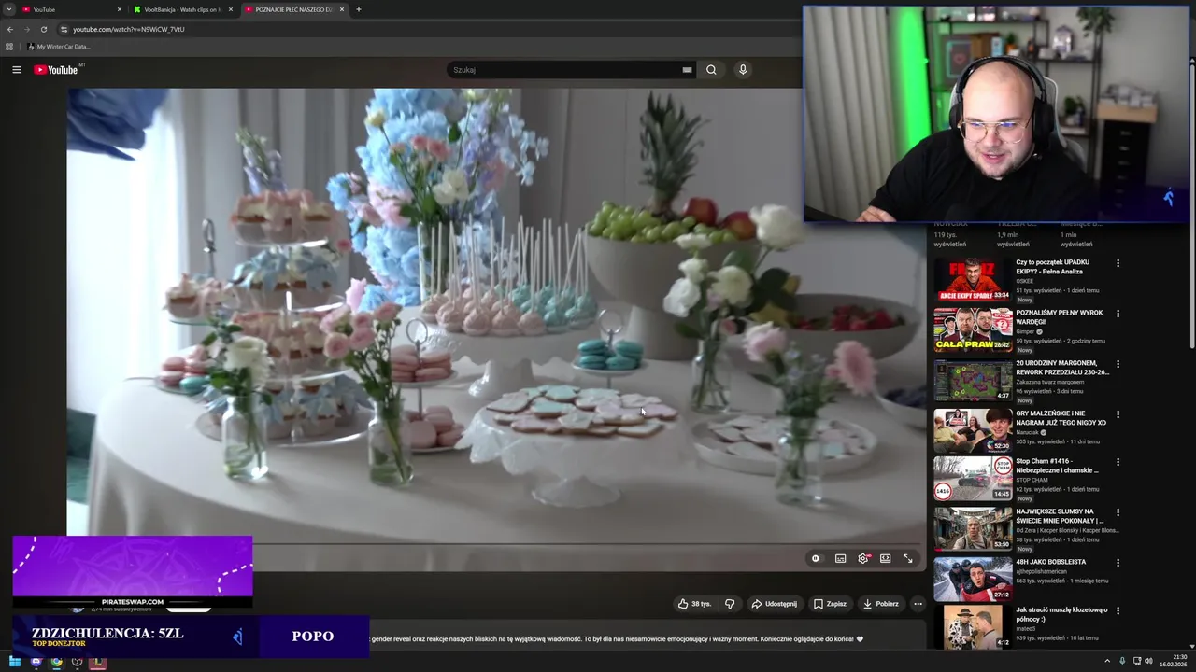Open a new browser tab
1196x672 pixels.
point(359,9)
